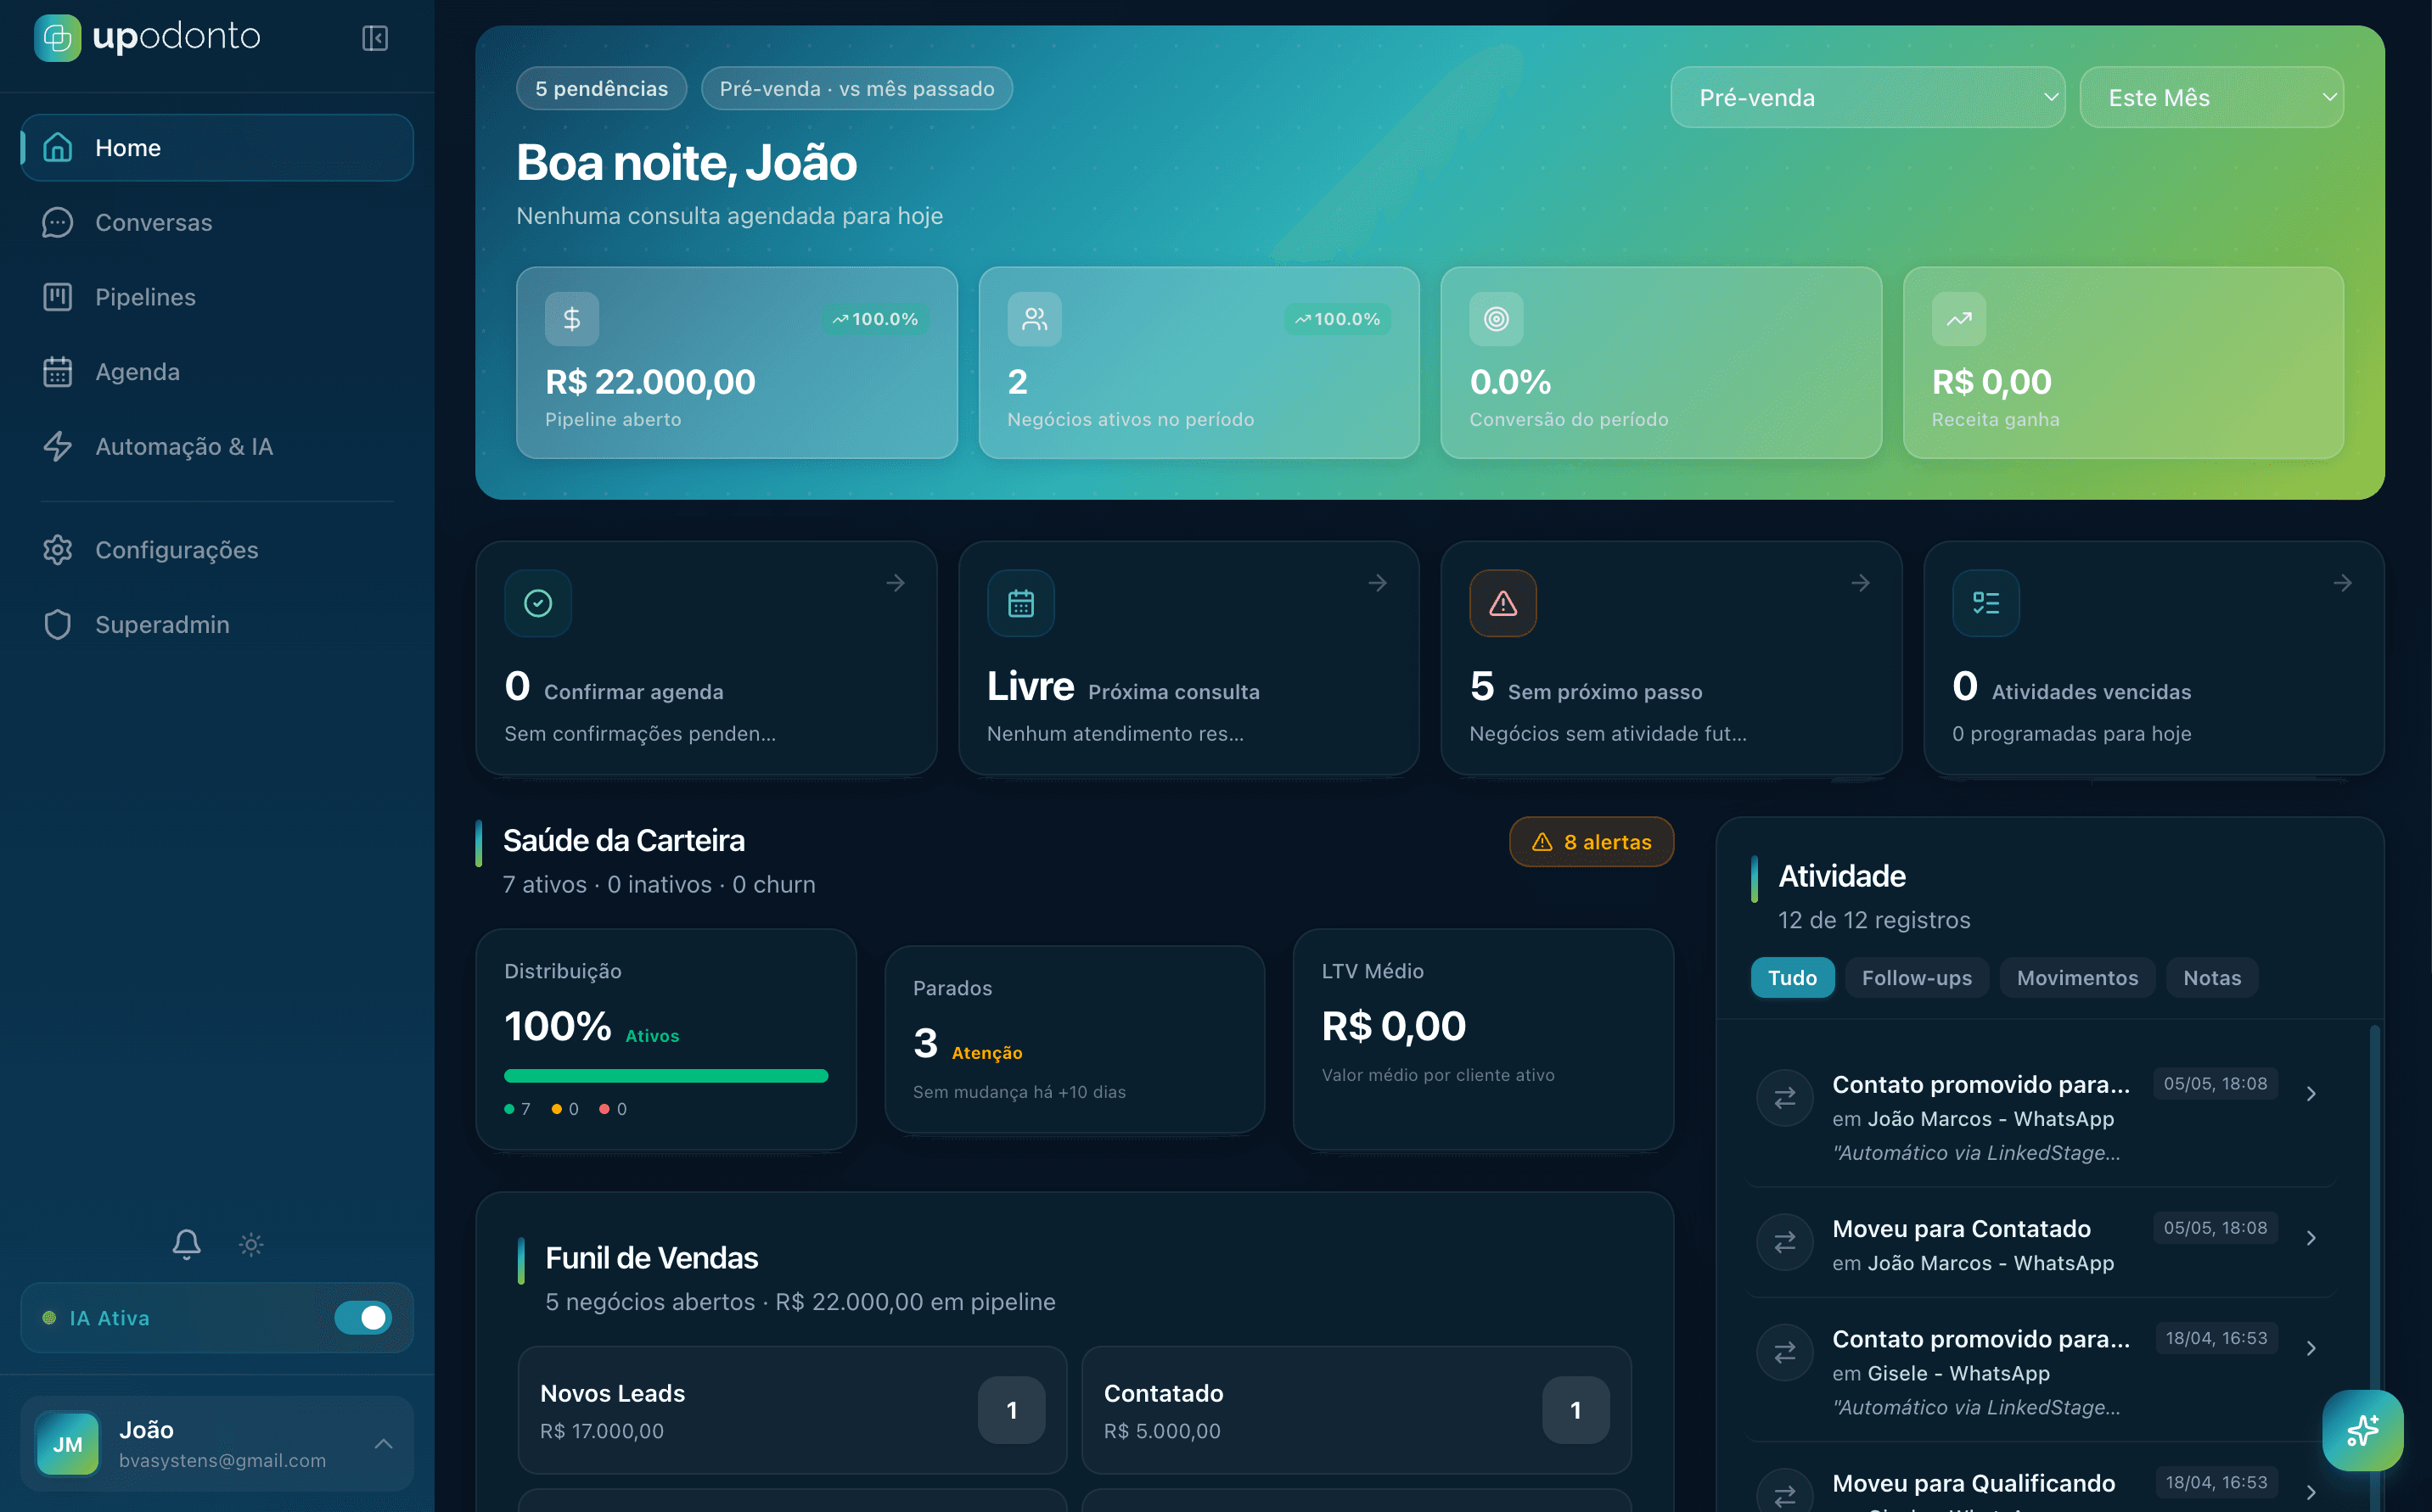The width and height of the screenshot is (2432, 1512).
Task: Click the calendar icon on Próxima consulta
Action: (1021, 603)
